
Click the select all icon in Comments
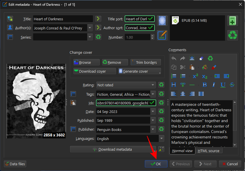click(x=192, y=58)
